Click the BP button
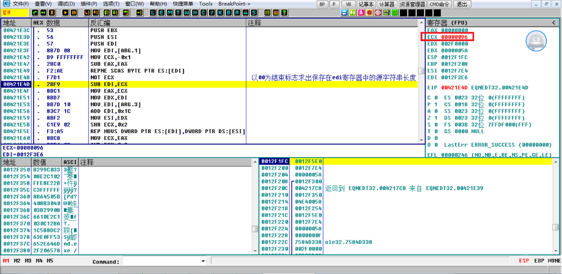This screenshot has width=562, height=274. tap(322, 4)
